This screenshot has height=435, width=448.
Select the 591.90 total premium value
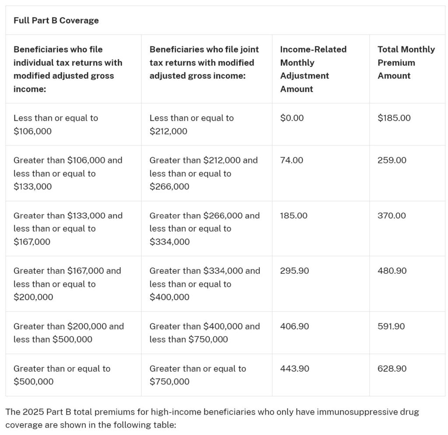pos(391,326)
